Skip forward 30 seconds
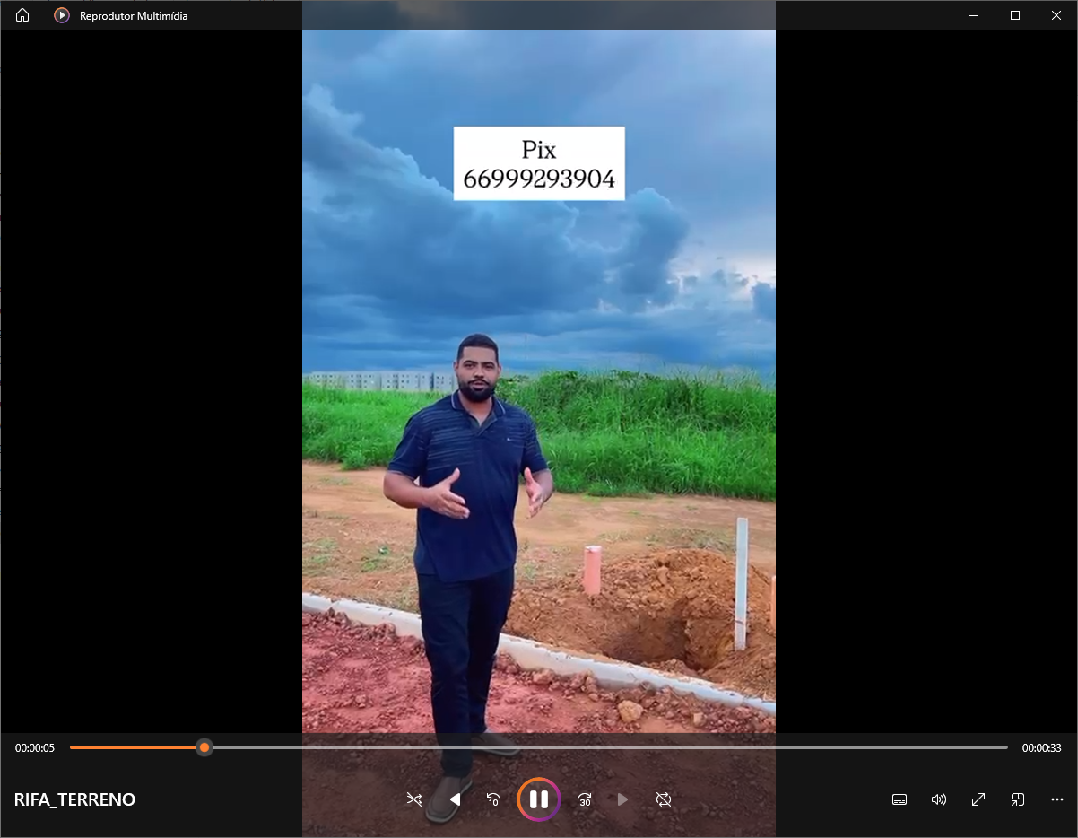 (585, 799)
